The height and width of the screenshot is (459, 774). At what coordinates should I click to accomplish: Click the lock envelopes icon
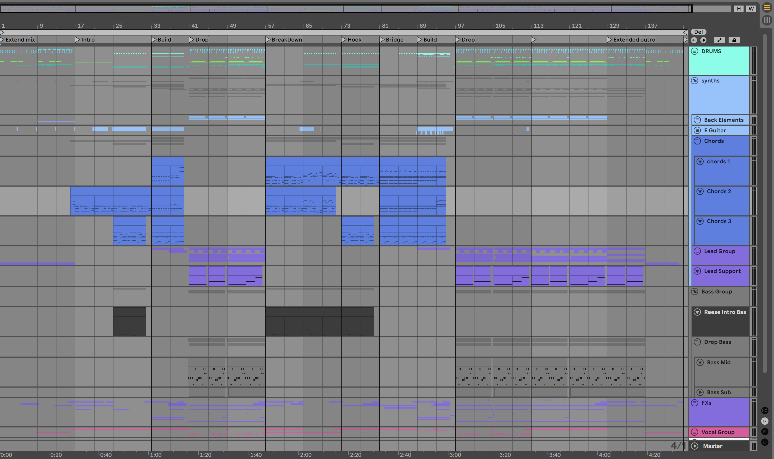pos(734,40)
